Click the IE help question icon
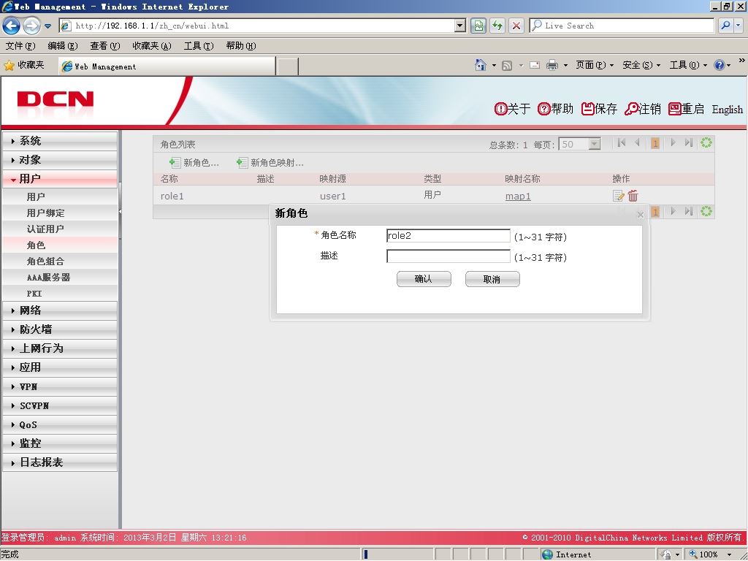 pyautogui.click(x=720, y=65)
